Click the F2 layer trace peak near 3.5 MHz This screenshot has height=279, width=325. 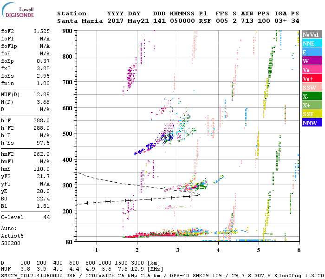tap(198, 186)
